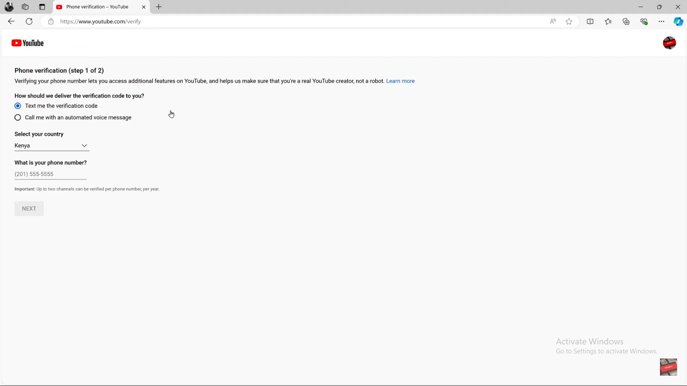Open Read aloud in address bar
Image resolution: width=687 pixels, height=386 pixels.
pyautogui.click(x=553, y=21)
